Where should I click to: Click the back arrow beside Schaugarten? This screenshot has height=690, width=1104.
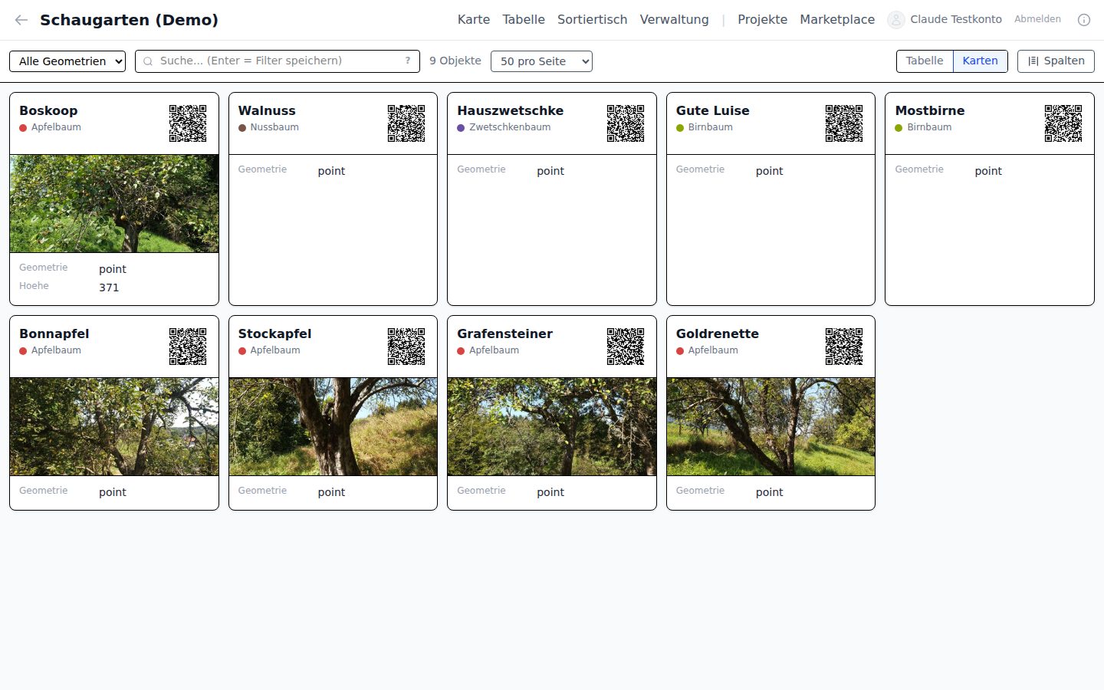tap(21, 20)
